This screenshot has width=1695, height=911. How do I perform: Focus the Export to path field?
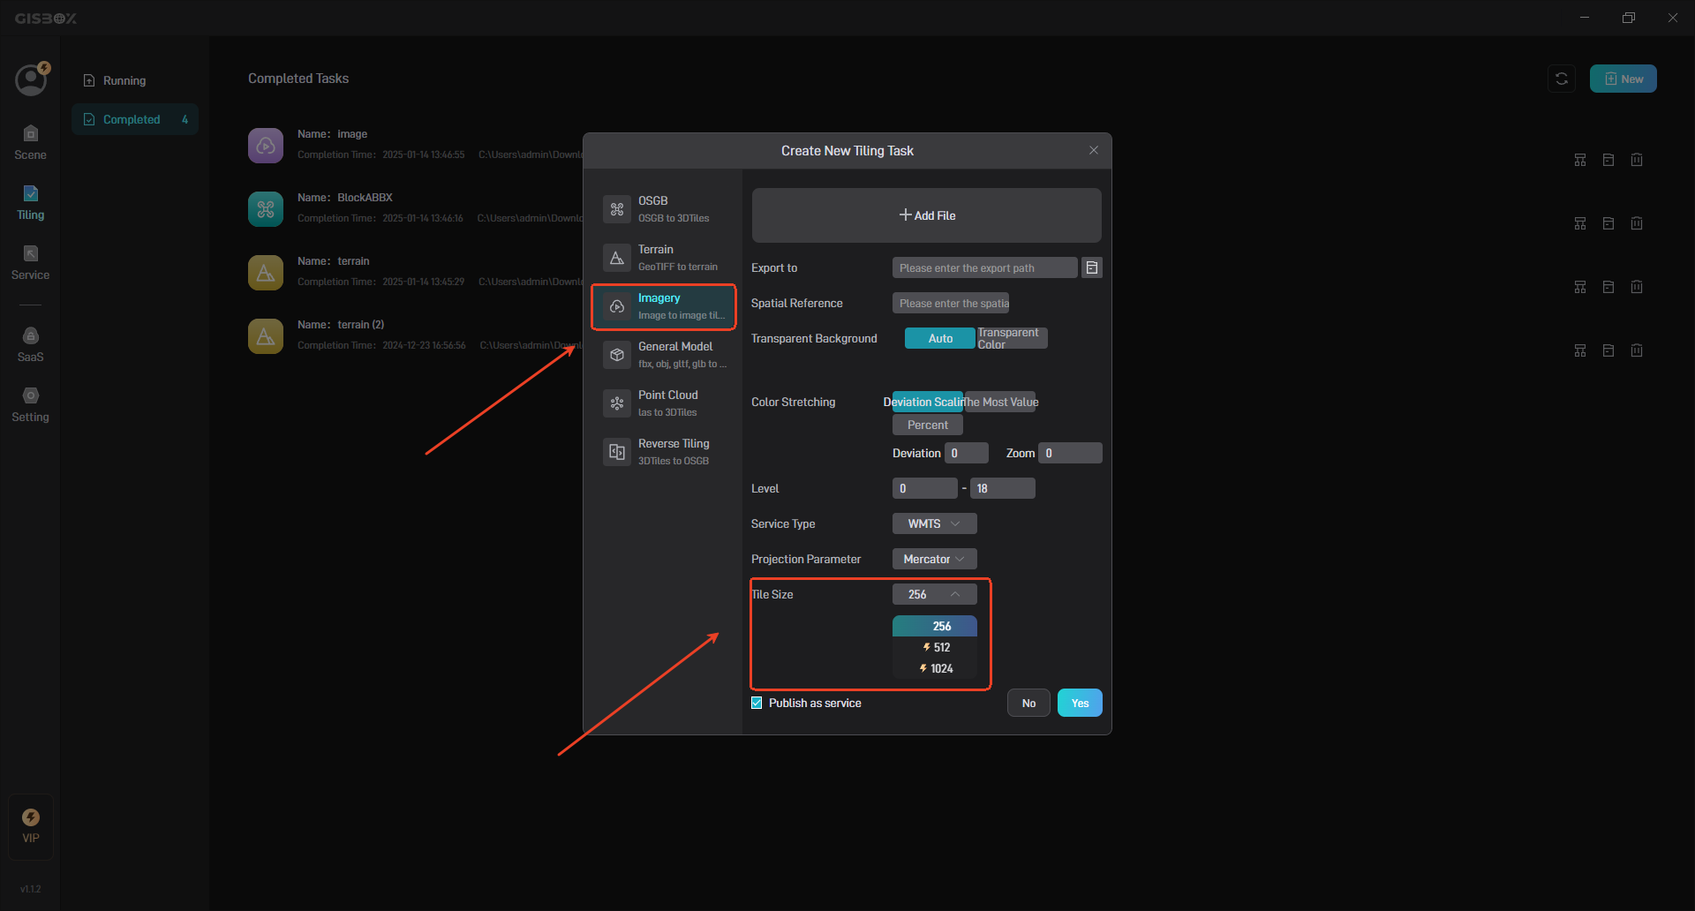tap(984, 267)
